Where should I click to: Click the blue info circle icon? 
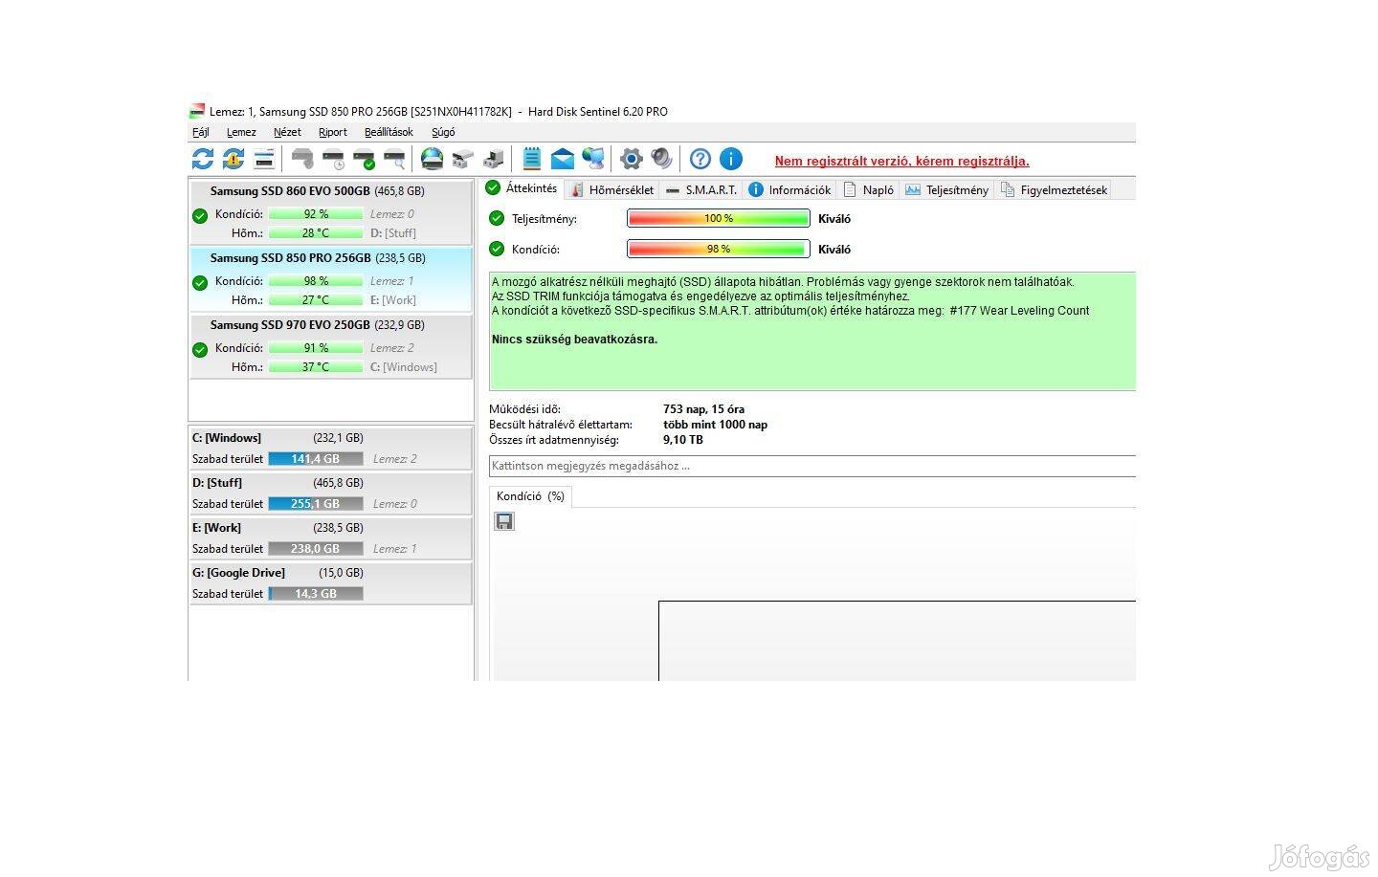[x=731, y=159]
